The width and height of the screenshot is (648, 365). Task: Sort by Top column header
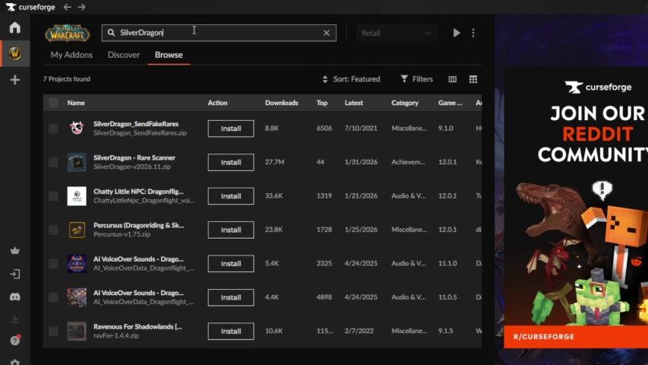point(322,103)
